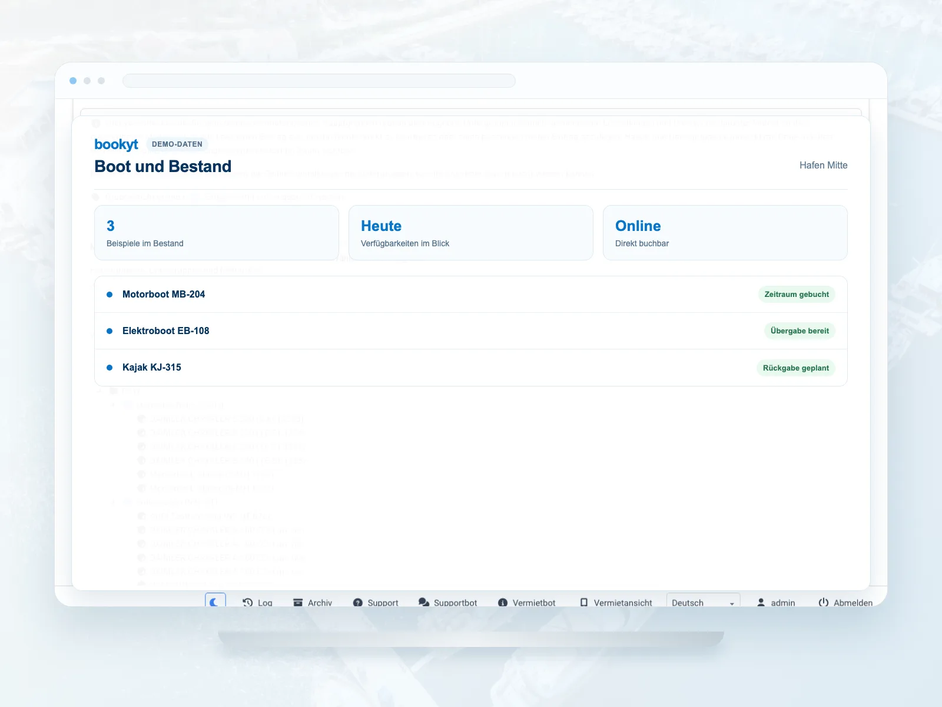Select the Elektroboot EB-108 row

[471, 331]
